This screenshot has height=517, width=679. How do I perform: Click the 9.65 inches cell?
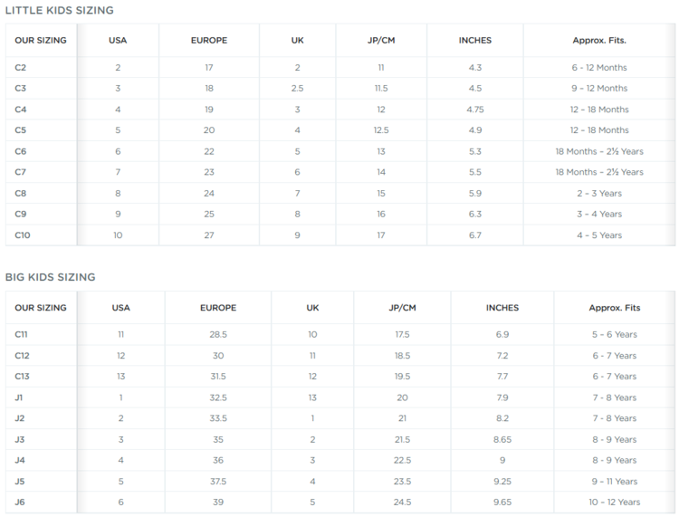point(502,502)
